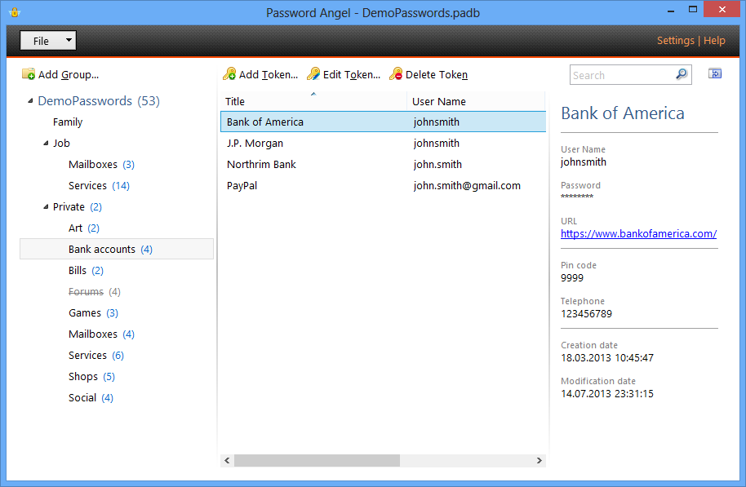Viewport: 746px width, 487px height.
Task: Select DemoPasswords (53) root group
Action: pyautogui.click(x=99, y=101)
